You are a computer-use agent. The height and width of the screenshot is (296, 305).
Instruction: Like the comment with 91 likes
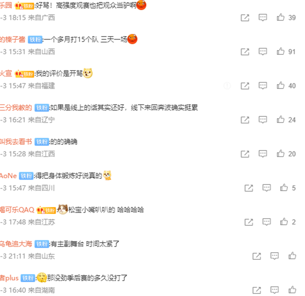tap(281, 51)
